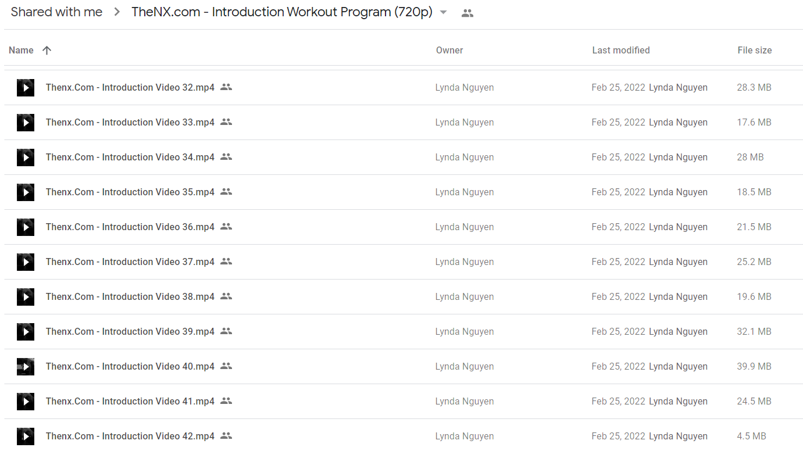Image resolution: width=803 pixels, height=451 pixels.
Task: Click the 39.9 MB file size value
Action: pyautogui.click(x=754, y=366)
